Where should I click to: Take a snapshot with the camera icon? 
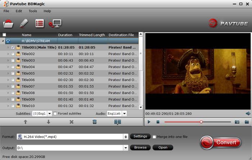pos(237,122)
